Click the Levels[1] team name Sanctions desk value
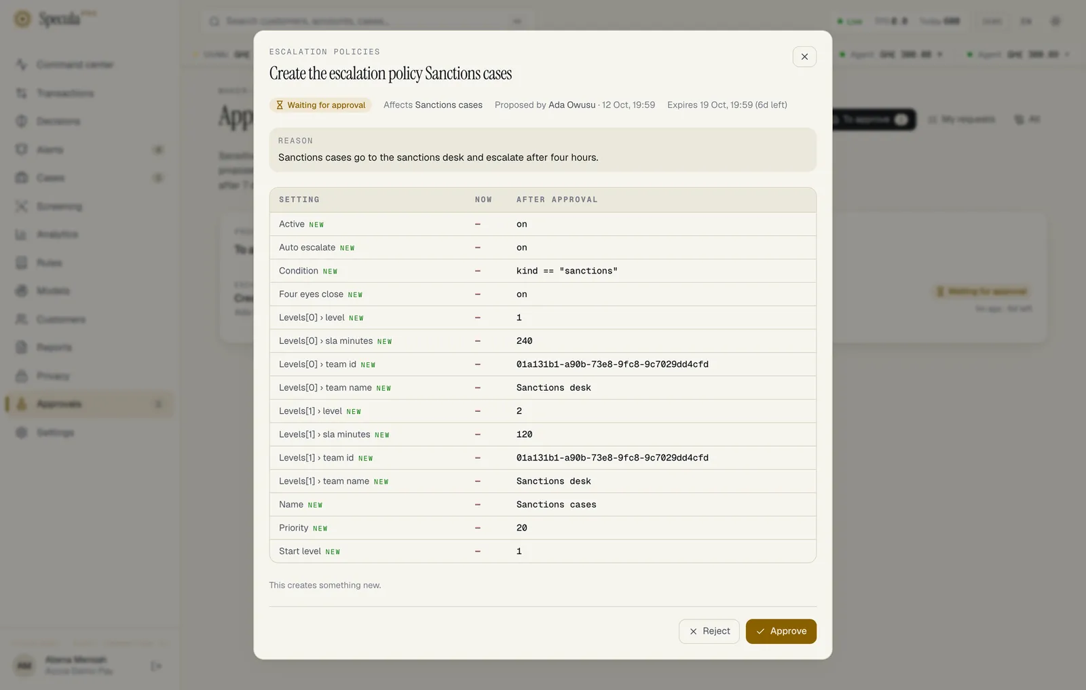The width and height of the screenshot is (1086, 690). click(553, 481)
